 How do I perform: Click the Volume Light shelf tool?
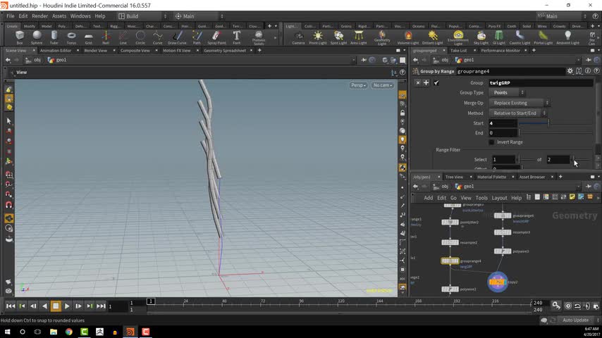[407, 37]
